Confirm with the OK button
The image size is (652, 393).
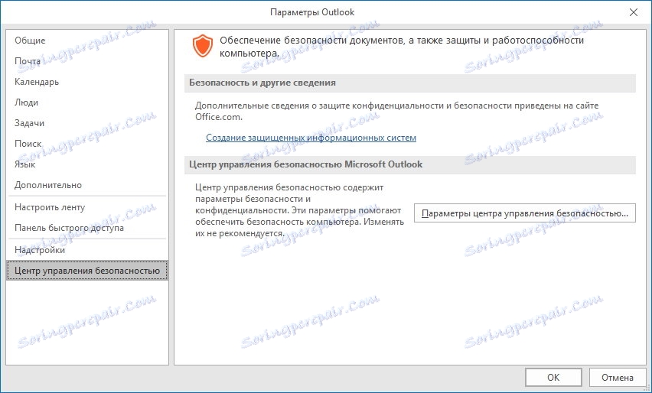[553, 378]
